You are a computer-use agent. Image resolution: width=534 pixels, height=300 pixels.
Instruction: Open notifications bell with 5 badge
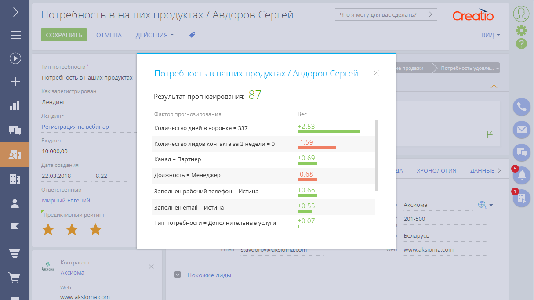[x=522, y=175]
